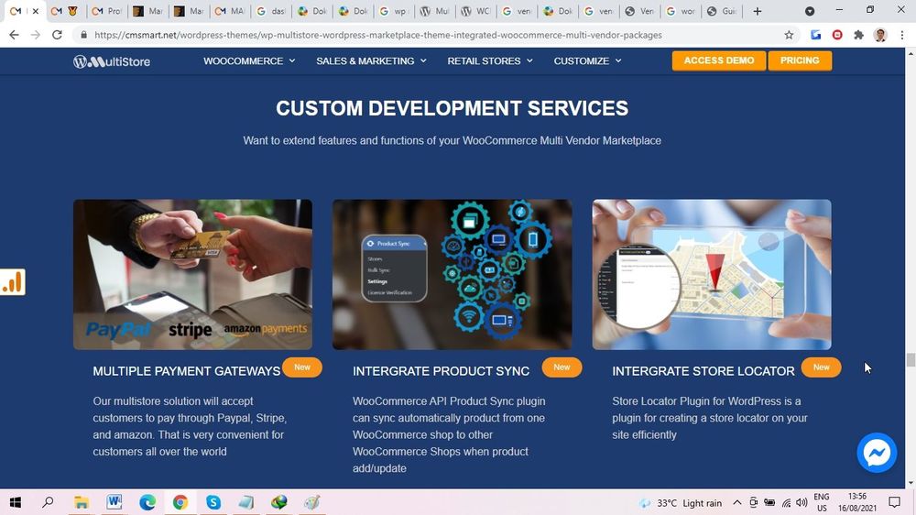The height and width of the screenshot is (515, 916).
Task: Open the Chrome extensions puzzle icon
Action: (x=858, y=35)
